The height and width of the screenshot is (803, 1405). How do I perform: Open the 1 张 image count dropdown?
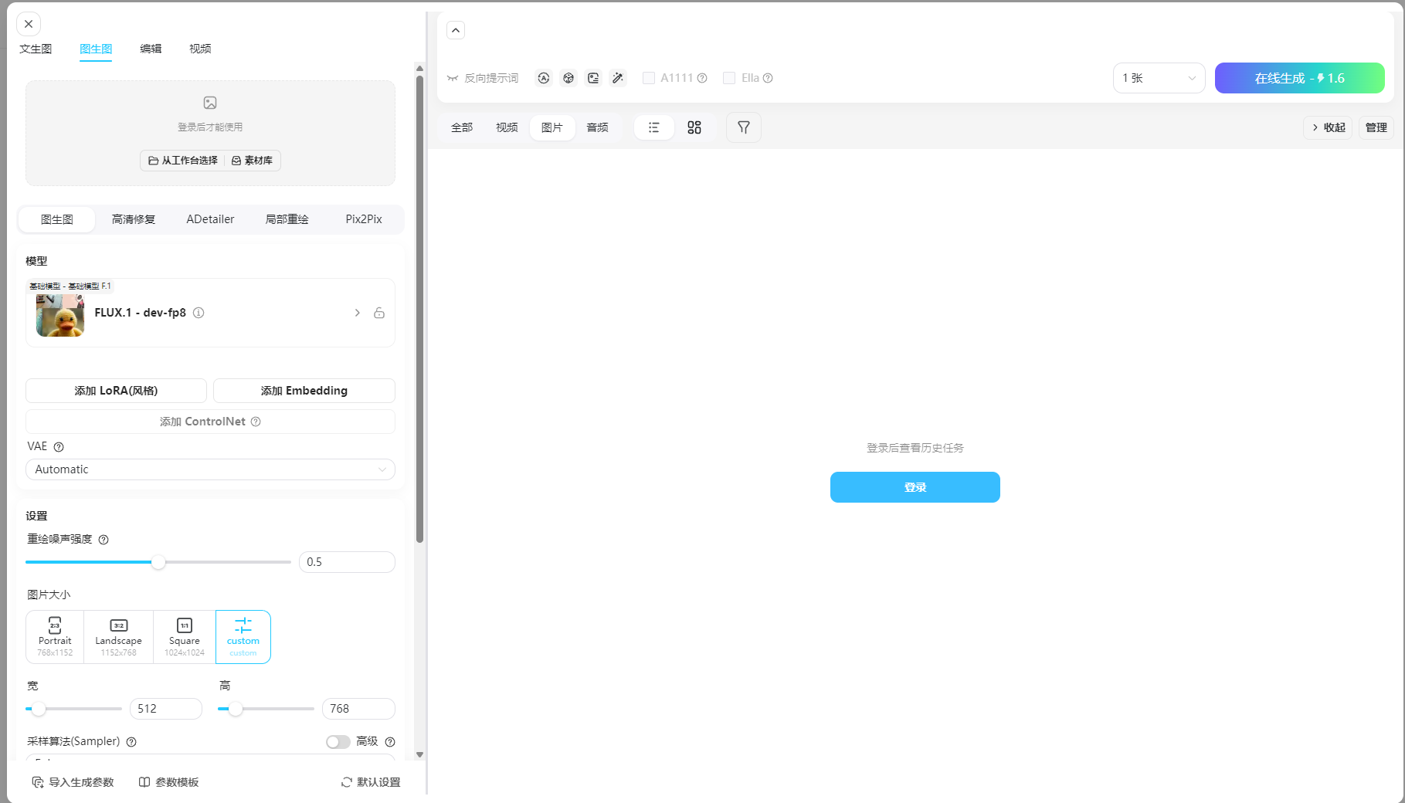click(x=1158, y=78)
